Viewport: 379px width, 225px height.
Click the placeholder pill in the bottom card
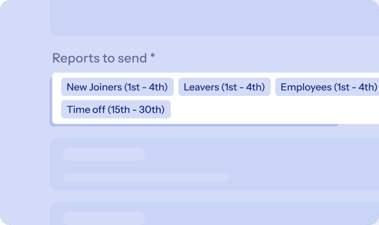coord(104,218)
